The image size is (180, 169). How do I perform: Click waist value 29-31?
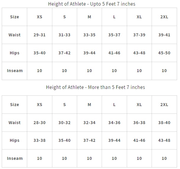click(40, 35)
